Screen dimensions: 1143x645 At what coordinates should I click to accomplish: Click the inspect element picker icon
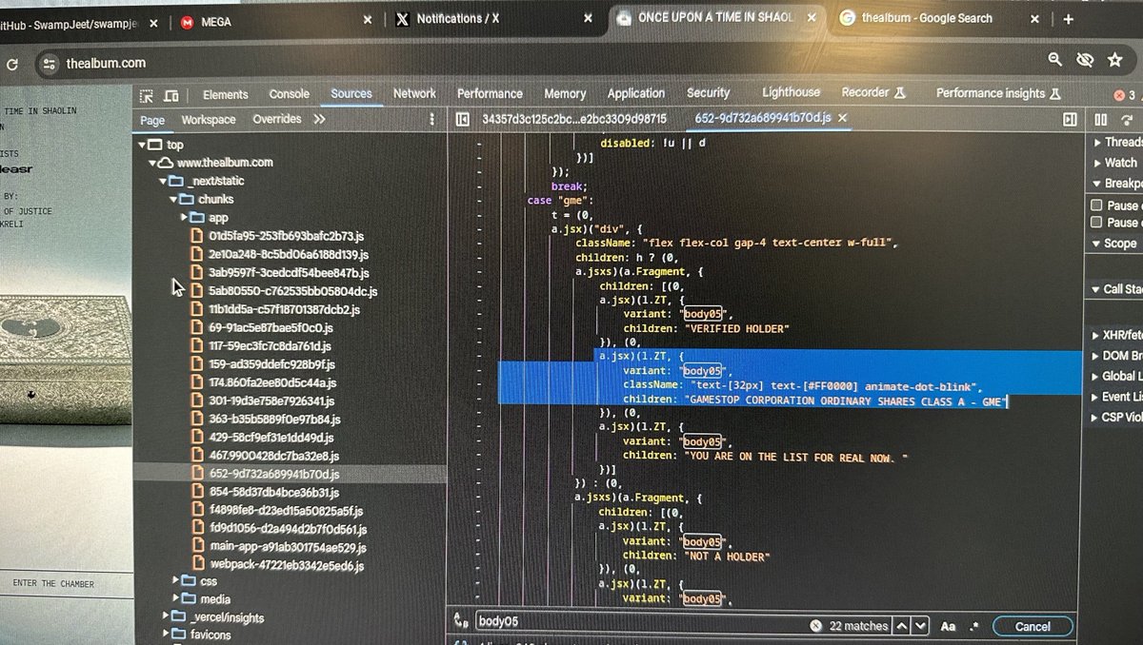coord(147,95)
